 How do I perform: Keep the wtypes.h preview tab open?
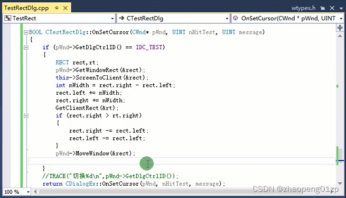(323, 8)
